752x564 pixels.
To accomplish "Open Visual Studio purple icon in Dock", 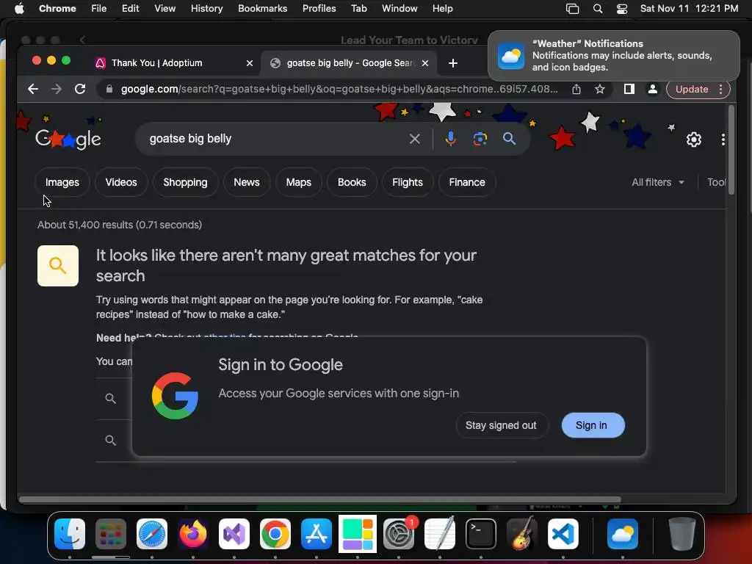I will (x=234, y=533).
